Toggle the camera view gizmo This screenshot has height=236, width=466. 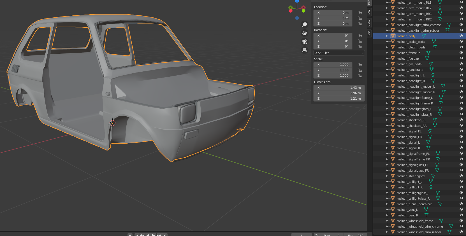point(305,42)
